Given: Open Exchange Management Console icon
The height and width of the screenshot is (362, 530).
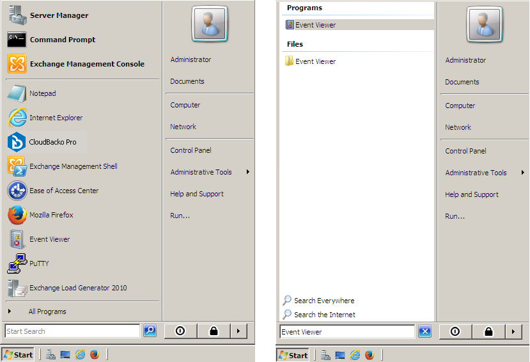Looking at the screenshot, I should 17,64.
